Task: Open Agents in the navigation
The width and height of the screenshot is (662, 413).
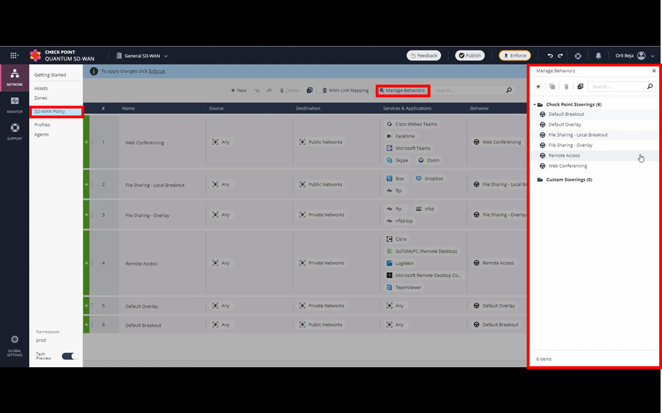Action: [42, 135]
